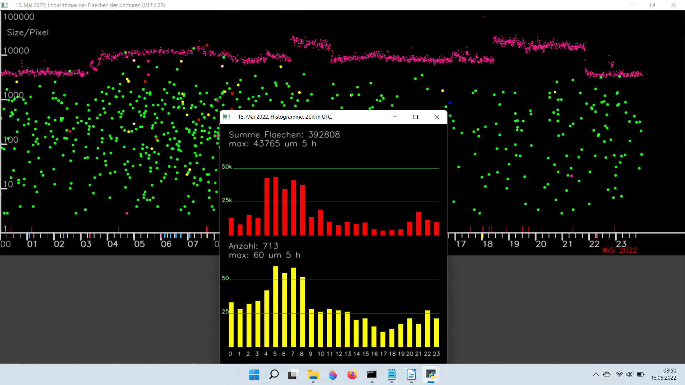This screenshot has width=685, height=385.
Task: Launch File Explorer from the taskbar
Action: 313,375
